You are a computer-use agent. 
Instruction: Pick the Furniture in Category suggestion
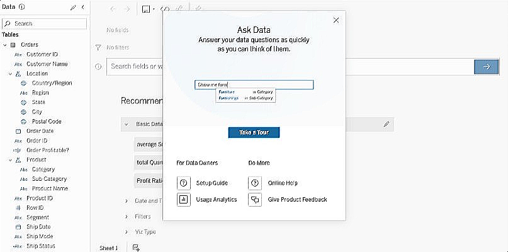pos(246,92)
